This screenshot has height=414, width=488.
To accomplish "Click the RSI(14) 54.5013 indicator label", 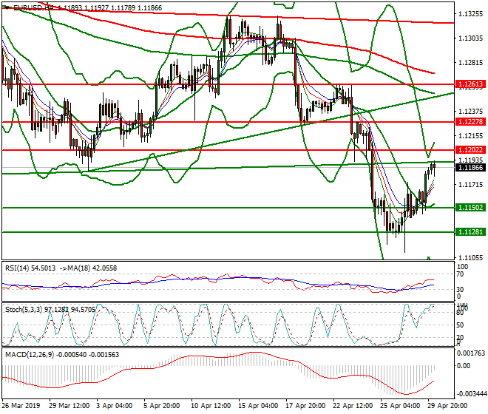I will pyautogui.click(x=30, y=268).
